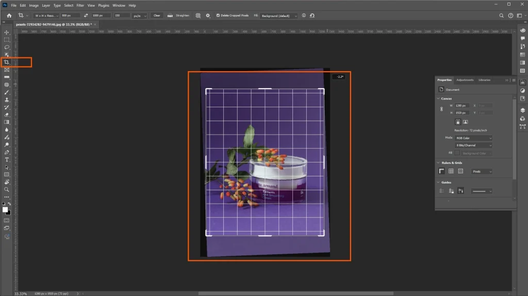Switch to the Libraries tab
528x296 pixels.
click(x=484, y=80)
